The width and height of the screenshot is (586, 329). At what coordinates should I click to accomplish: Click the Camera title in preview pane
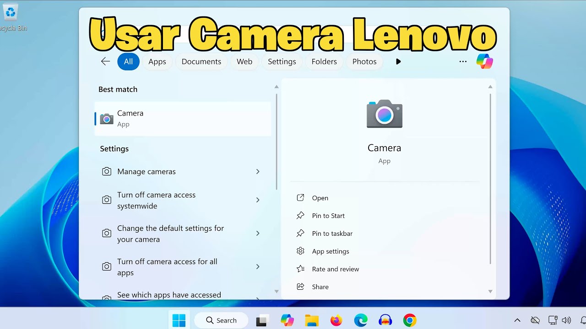[x=385, y=148]
